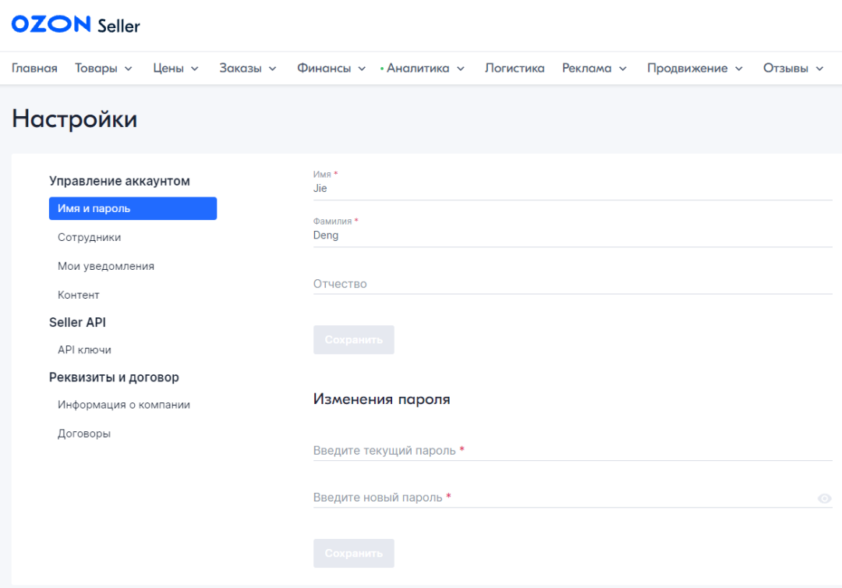Open Информация о компании
This screenshot has width=842, height=588.
(x=124, y=405)
